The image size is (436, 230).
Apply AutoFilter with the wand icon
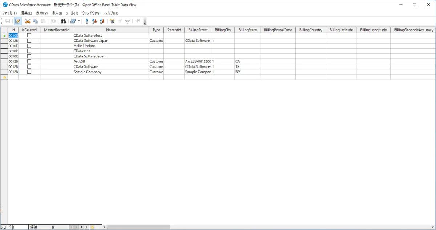tap(112, 21)
